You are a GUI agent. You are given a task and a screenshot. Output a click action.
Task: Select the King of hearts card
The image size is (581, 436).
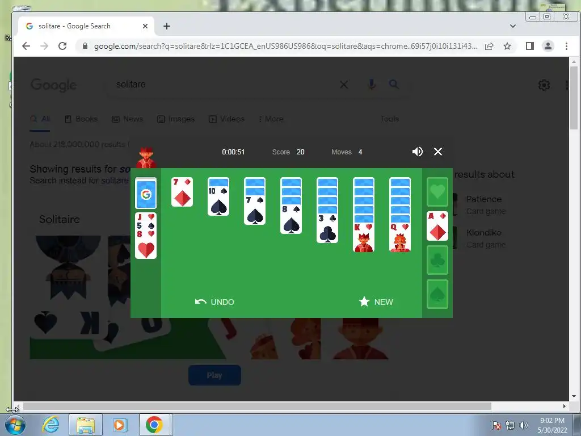364,237
